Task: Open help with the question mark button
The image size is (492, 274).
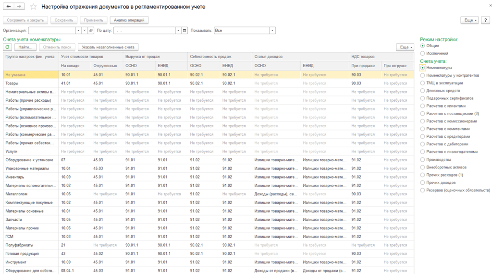Action: (x=485, y=20)
